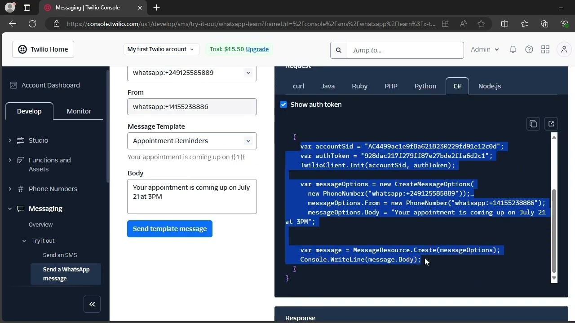Select the curl code tab
Viewport: 575px width, 323px height.
tap(298, 86)
